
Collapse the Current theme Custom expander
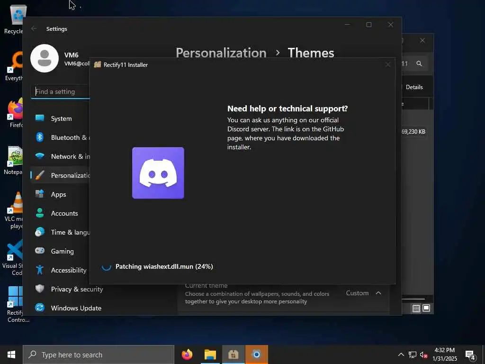378,293
